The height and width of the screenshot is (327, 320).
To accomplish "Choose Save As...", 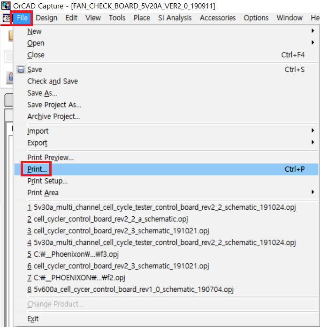I will click(166, 93).
